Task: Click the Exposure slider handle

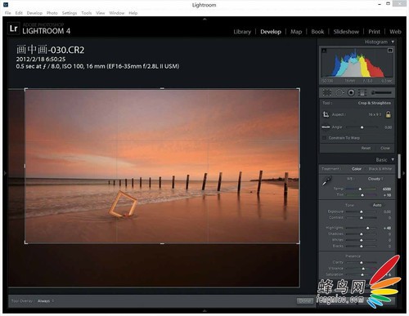Action: point(362,211)
